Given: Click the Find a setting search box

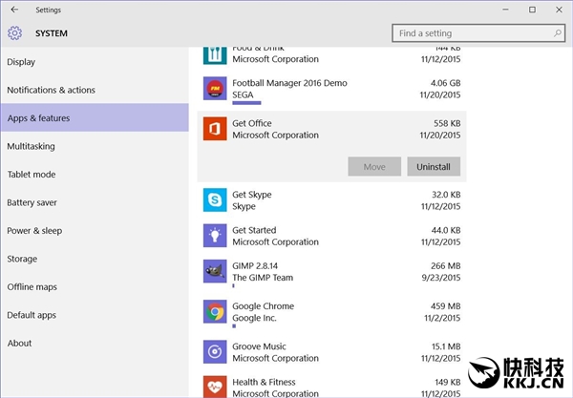Looking at the screenshot, I should (478, 33).
